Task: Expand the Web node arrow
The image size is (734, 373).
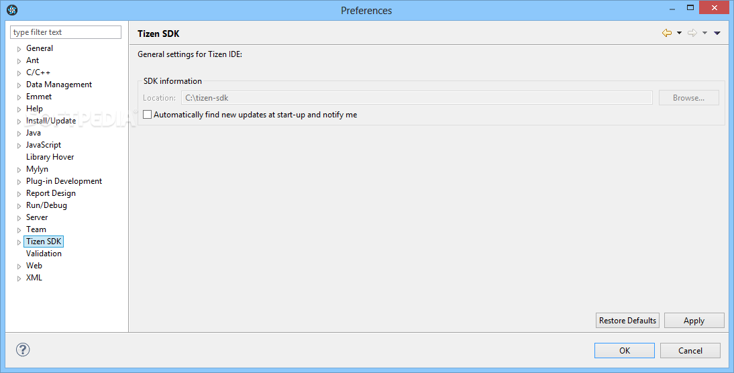Action: click(x=19, y=266)
